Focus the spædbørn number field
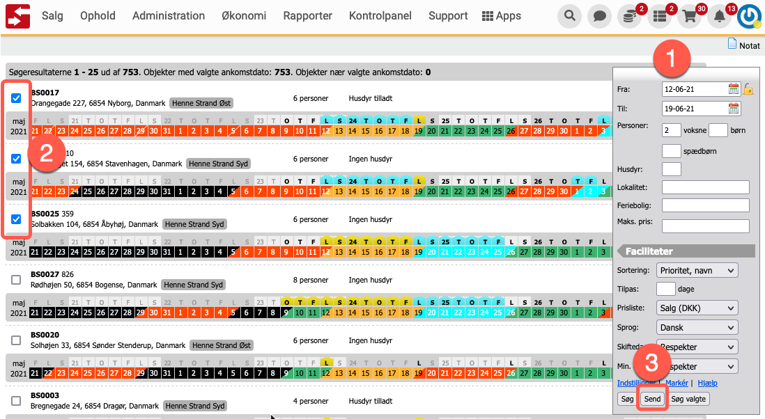This screenshot has height=419, width=765. [672, 151]
